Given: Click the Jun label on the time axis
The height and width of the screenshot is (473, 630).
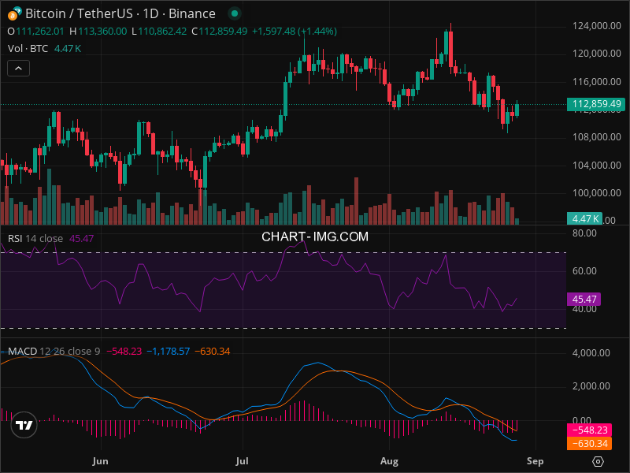Looking at the screenshot, I should point(100,460).
